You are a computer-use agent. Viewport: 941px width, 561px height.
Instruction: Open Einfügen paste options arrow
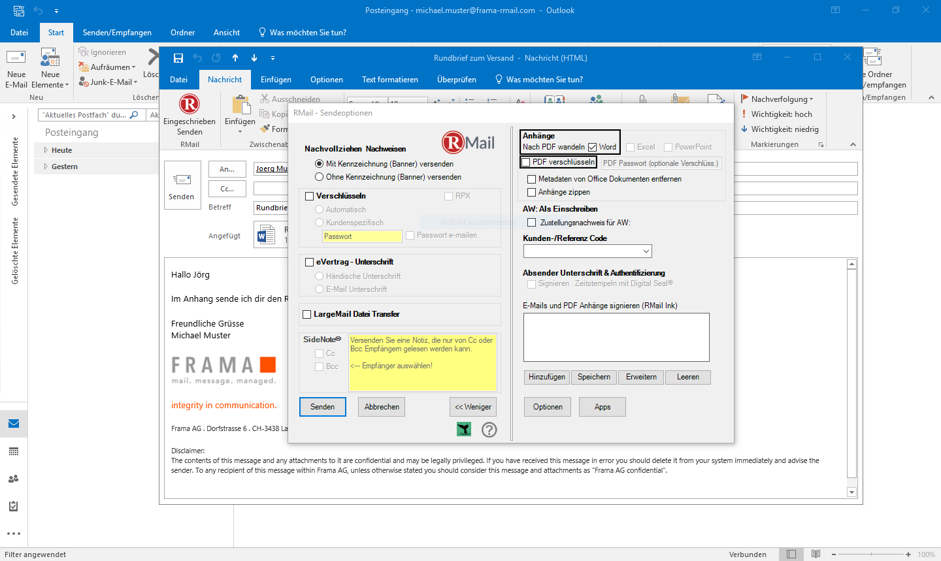point(240,131)
